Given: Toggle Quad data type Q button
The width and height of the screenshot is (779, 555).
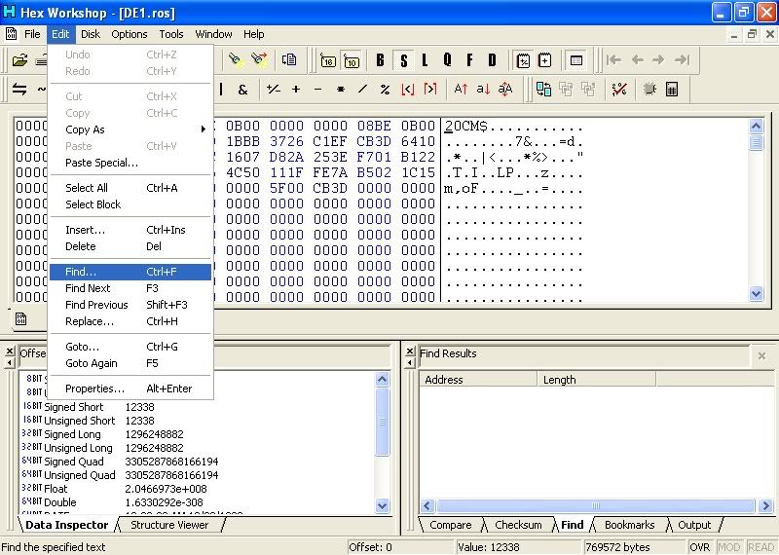Looking at the screenshot, I should [x=447, y=60].
